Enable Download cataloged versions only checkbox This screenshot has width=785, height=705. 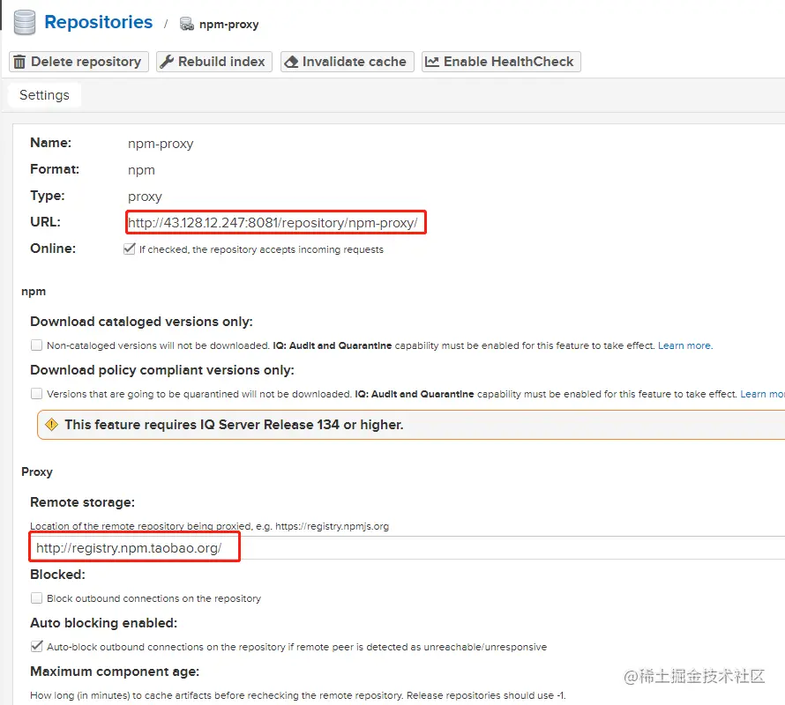(x=36, y=345)
